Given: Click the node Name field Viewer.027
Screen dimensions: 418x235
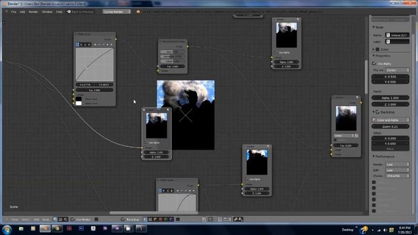Looking at the screenshot, I should pos(397,35).
